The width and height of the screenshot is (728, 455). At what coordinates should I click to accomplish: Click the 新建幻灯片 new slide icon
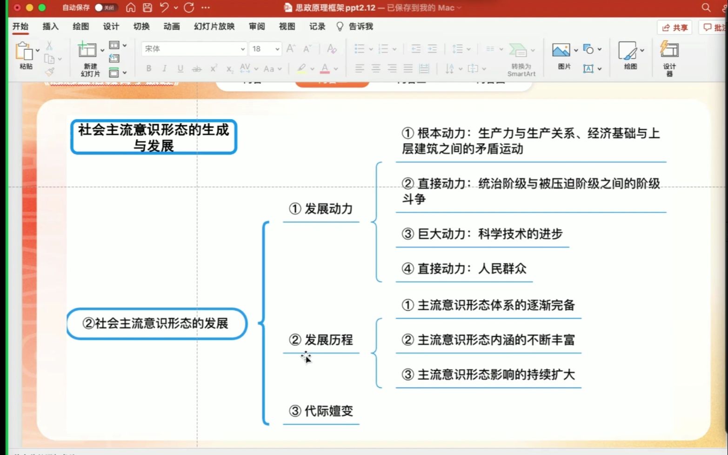click(87, 49)
